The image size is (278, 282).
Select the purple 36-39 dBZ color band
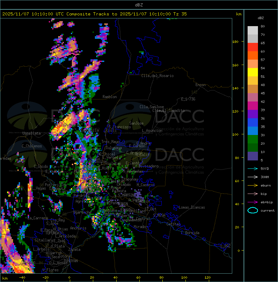253,114
